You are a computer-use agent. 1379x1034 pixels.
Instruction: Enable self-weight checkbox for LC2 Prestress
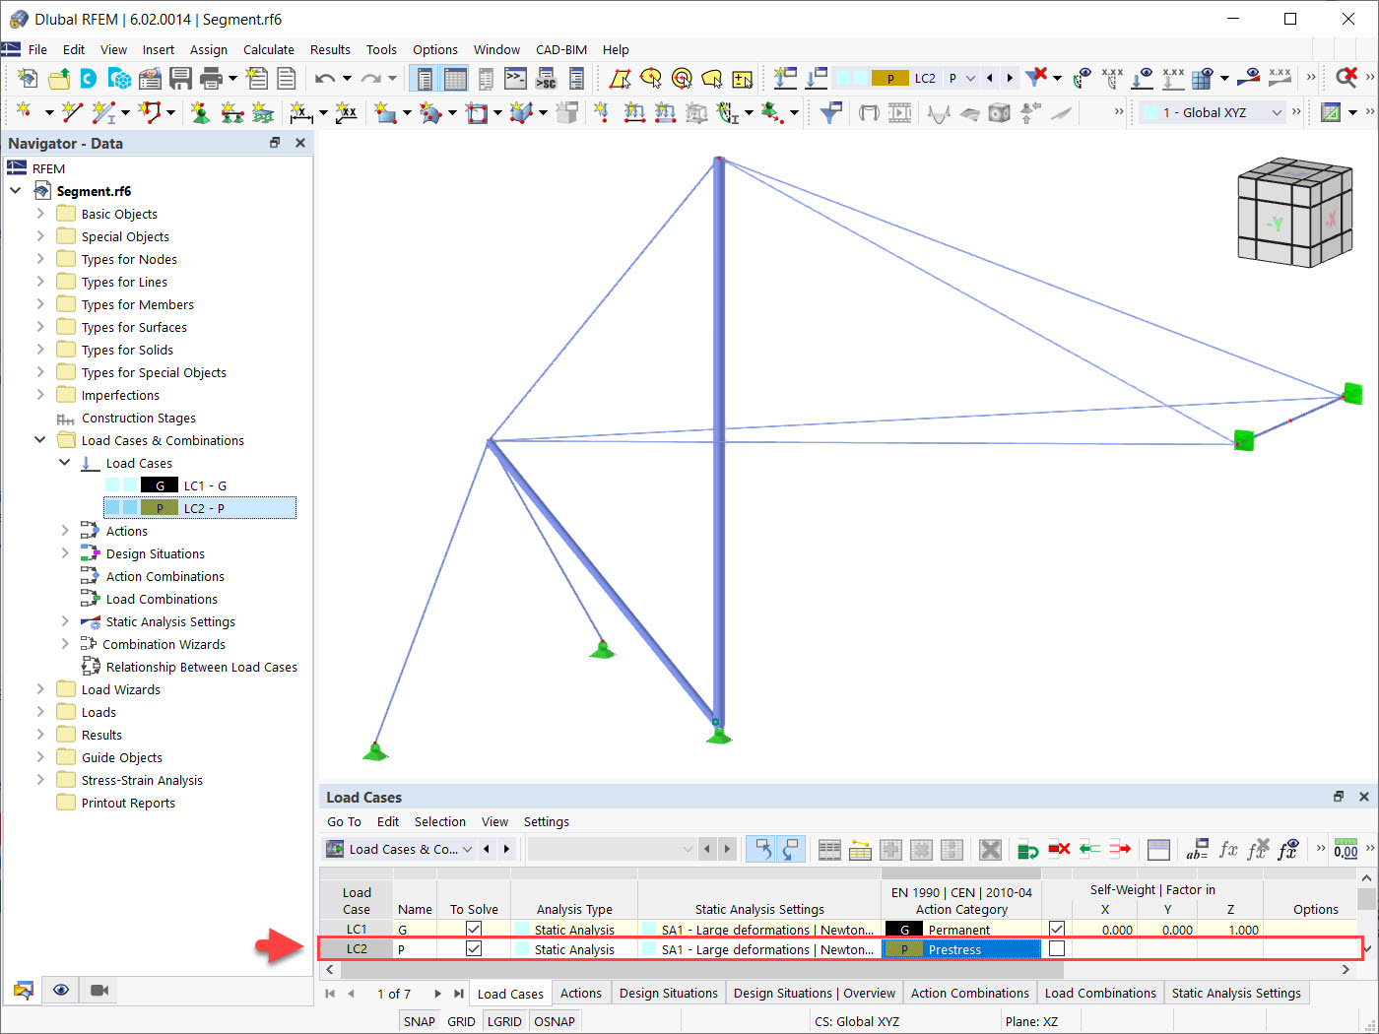click(x=1057, y=948)
